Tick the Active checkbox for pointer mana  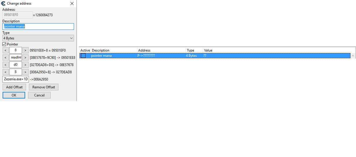point(83,56)
